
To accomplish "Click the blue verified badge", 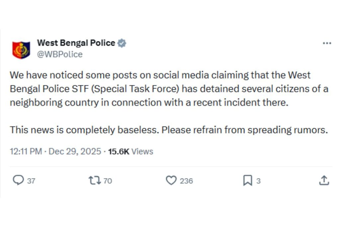I will click(x=122, y=43).
